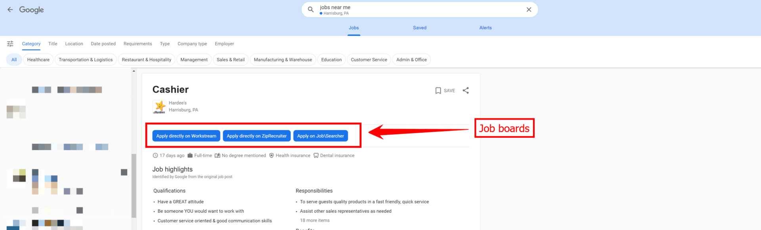Click the bookmark SAVE icon for Cashier job

click(x=438, y=91)
